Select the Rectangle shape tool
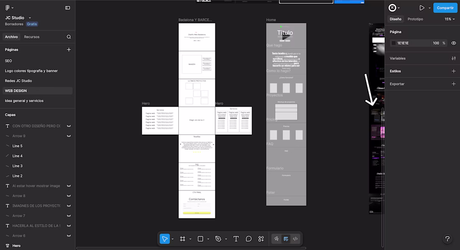 click(200, 239)
